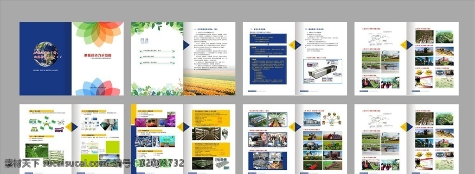This screenshot has width=475, height=174.
Task: Select the largest blue flowchart box at the bottom
Action: pos(268,71)
